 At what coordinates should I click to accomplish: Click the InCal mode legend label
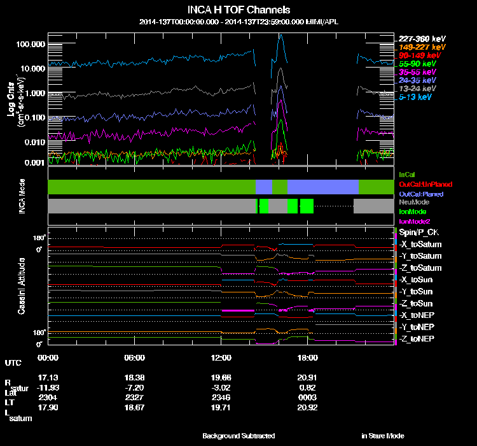(407, 173)
